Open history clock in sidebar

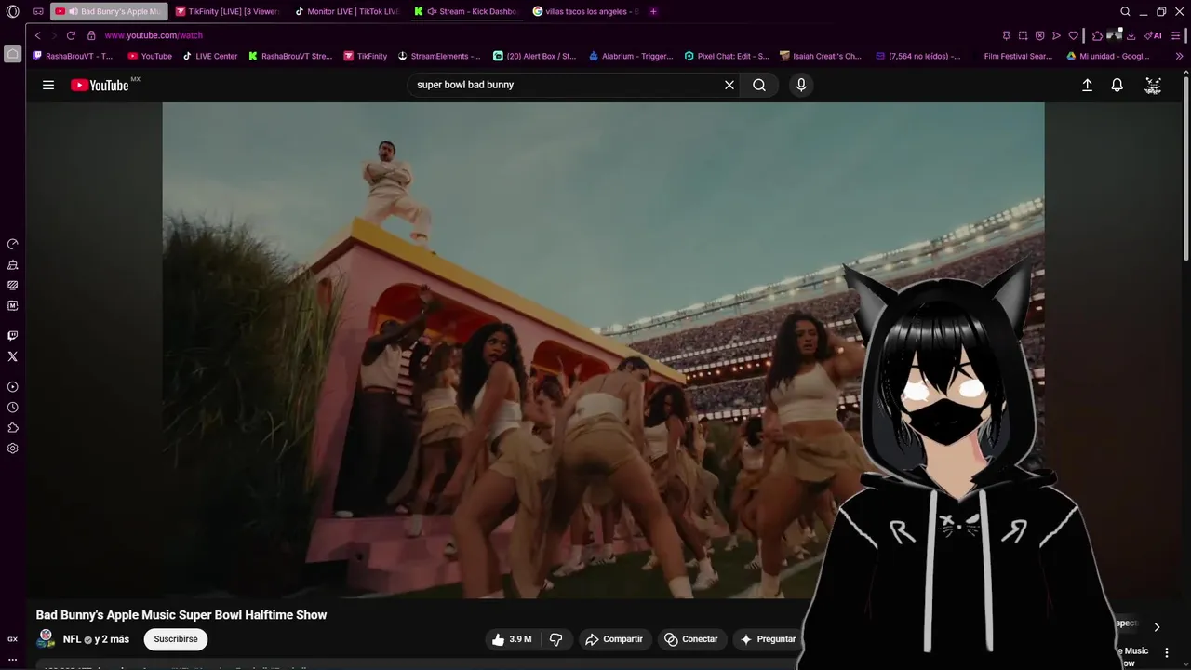12,408
